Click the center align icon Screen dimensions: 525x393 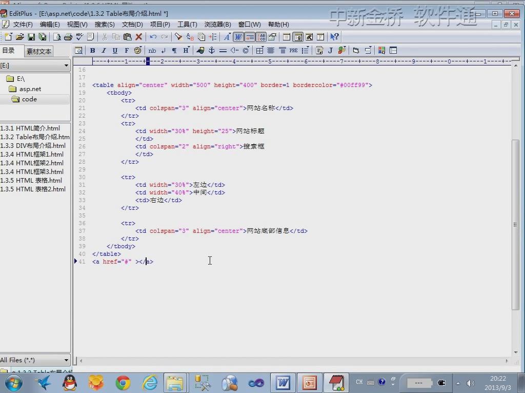[x=271, y=51]
